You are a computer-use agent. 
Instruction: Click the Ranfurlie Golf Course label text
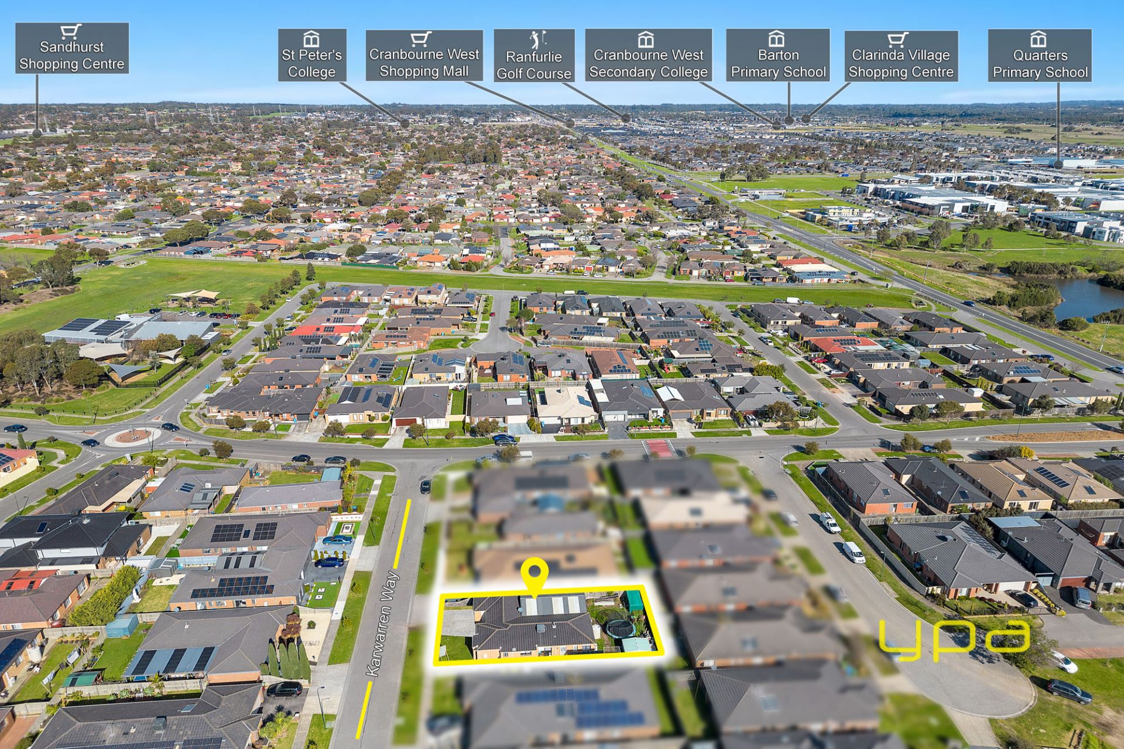[x=533, y=65]
